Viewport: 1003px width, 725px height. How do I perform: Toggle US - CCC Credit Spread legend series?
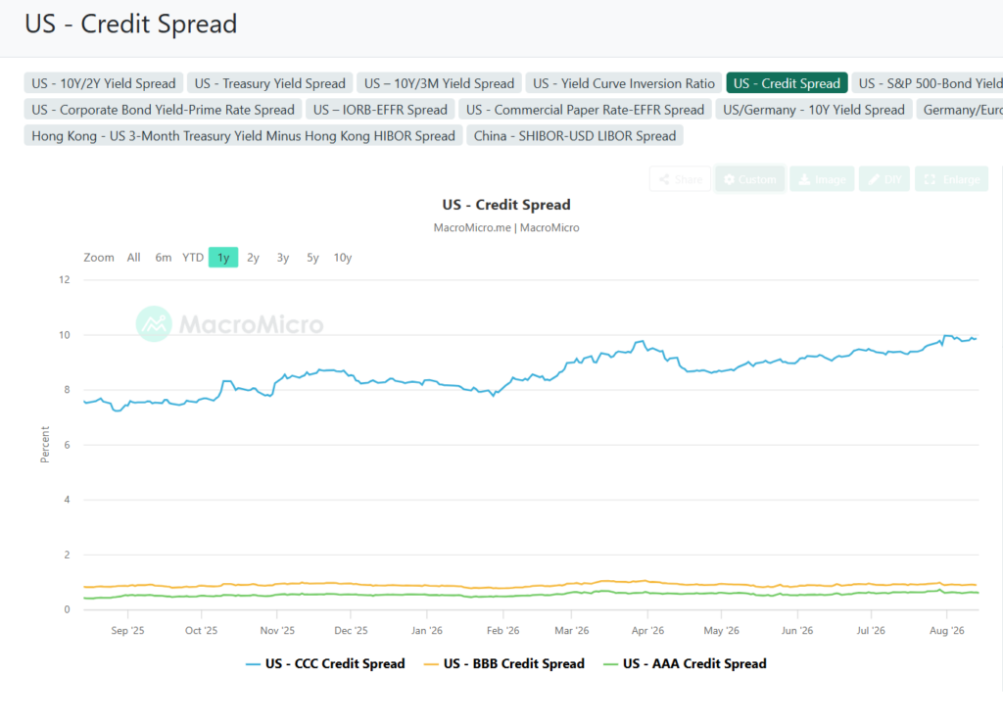[x=325, y=663]
